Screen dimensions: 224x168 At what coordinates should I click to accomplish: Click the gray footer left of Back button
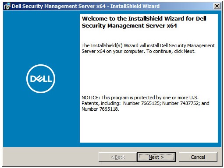(50, 157)
